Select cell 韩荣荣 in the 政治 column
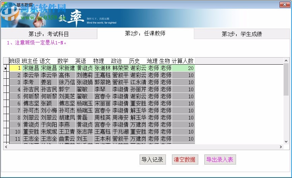This screenshot has height=178, width=292. [x=120, y=68]
